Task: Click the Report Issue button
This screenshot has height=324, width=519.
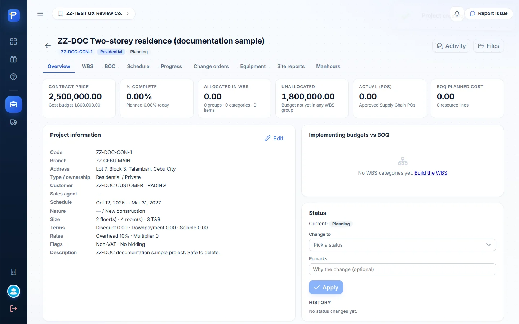Action: pos(489,14)
